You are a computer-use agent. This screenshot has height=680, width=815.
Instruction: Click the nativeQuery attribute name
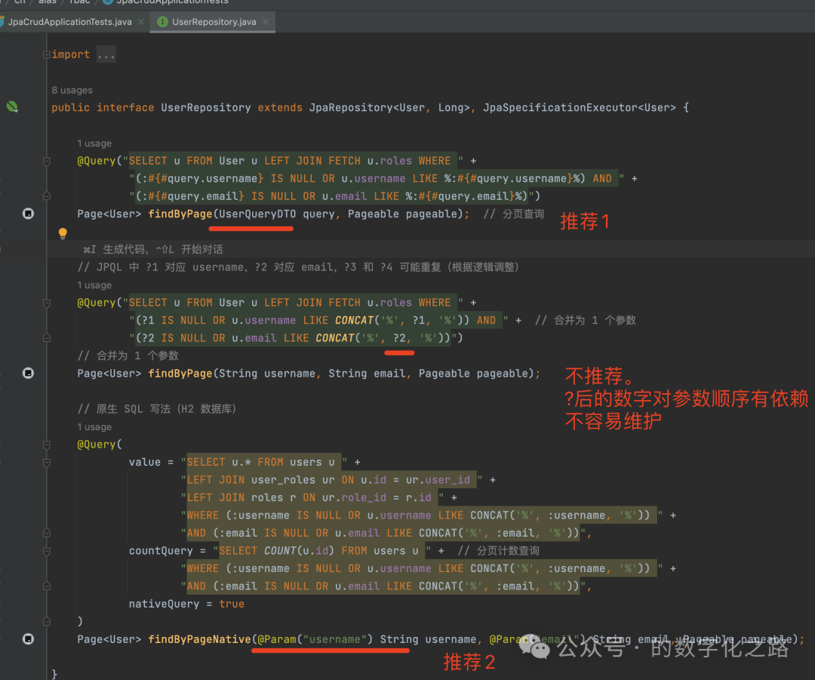click(x=165, y=604)
